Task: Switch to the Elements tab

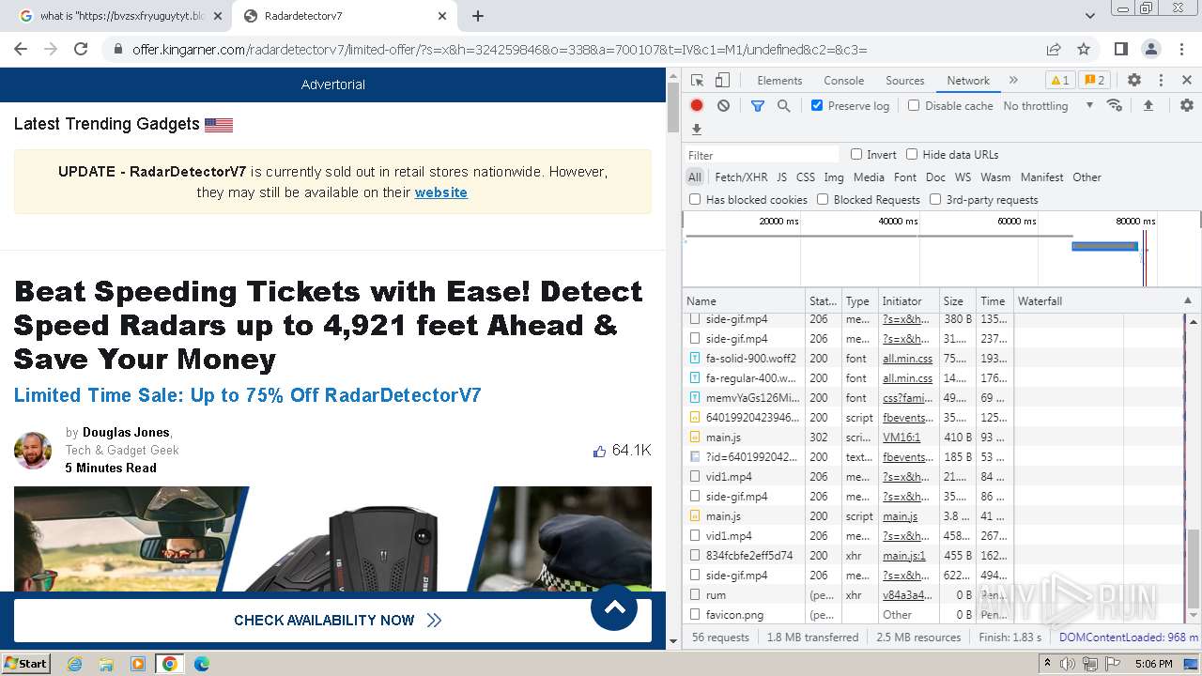Action: click(x=779, y=81)
